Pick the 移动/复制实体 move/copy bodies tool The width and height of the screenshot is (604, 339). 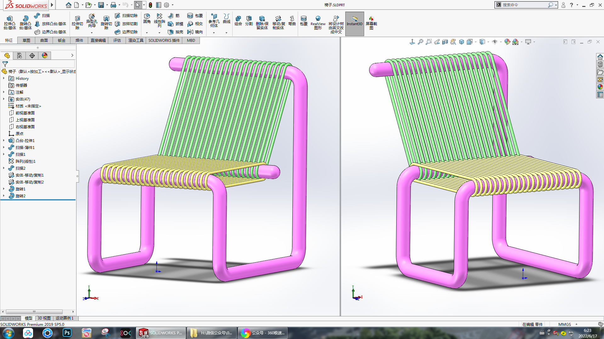[x=279, y=23]
